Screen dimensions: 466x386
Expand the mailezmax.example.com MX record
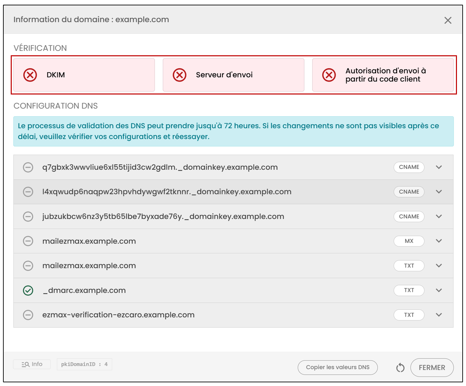coord(439,241)
